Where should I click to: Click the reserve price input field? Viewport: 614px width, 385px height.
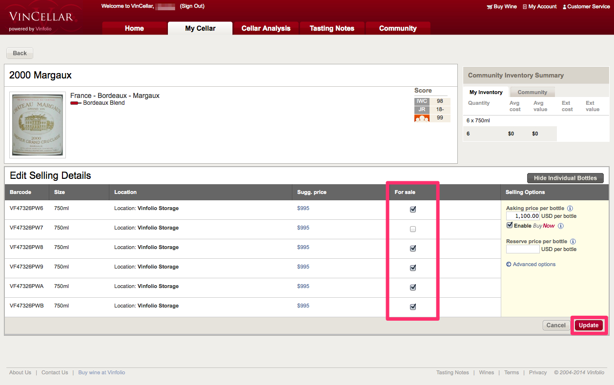523,249
